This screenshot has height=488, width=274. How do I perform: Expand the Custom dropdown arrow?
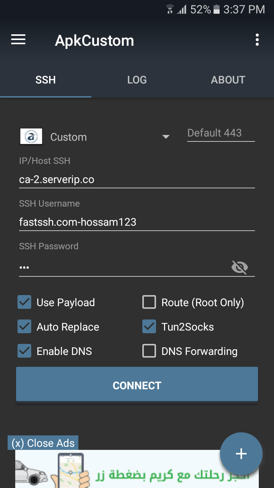click(166, 137)
